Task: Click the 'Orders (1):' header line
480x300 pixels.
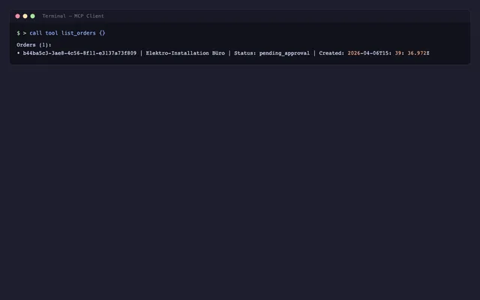Action: [34, 45]
